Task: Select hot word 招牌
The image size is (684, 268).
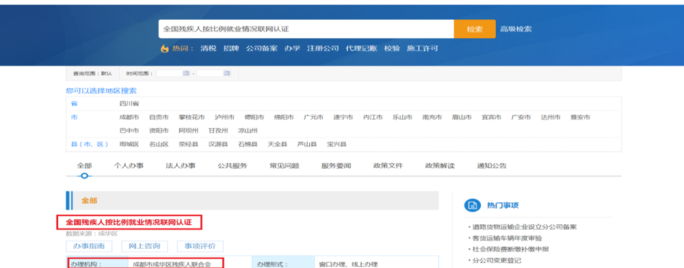Action: coord(231,49)
